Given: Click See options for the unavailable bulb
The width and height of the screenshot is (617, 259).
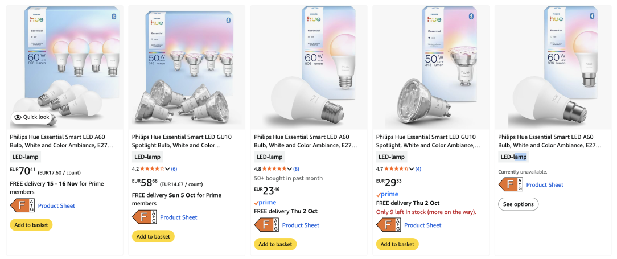Looking at the screenshot, I should pyautogui.click(x=518, y=204).
